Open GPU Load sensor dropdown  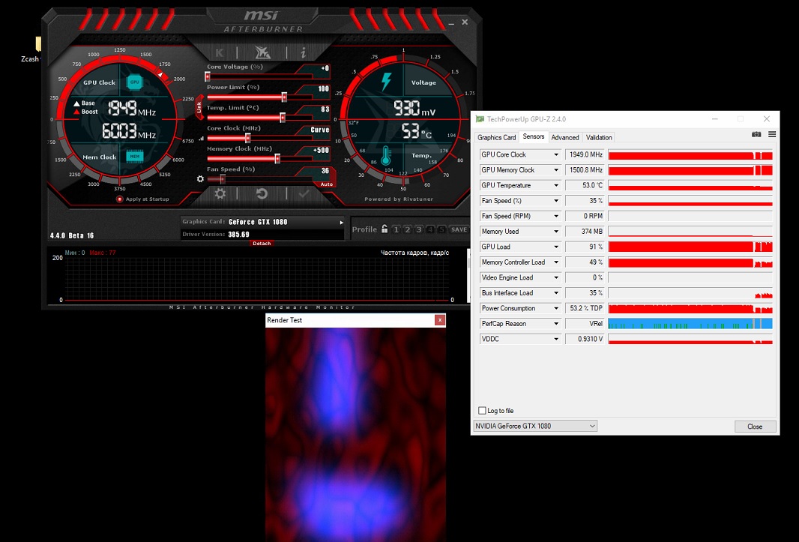pos(556,247)
